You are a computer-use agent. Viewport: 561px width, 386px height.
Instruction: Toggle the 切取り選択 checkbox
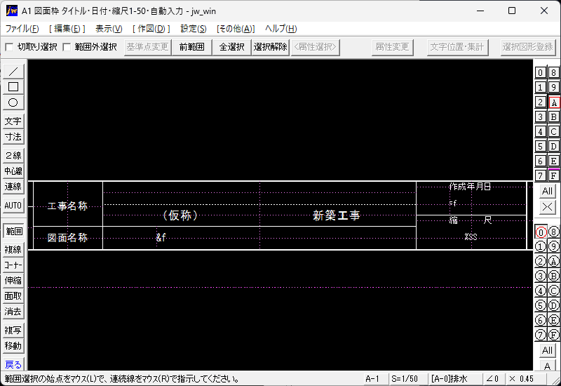tap(9, 47)
